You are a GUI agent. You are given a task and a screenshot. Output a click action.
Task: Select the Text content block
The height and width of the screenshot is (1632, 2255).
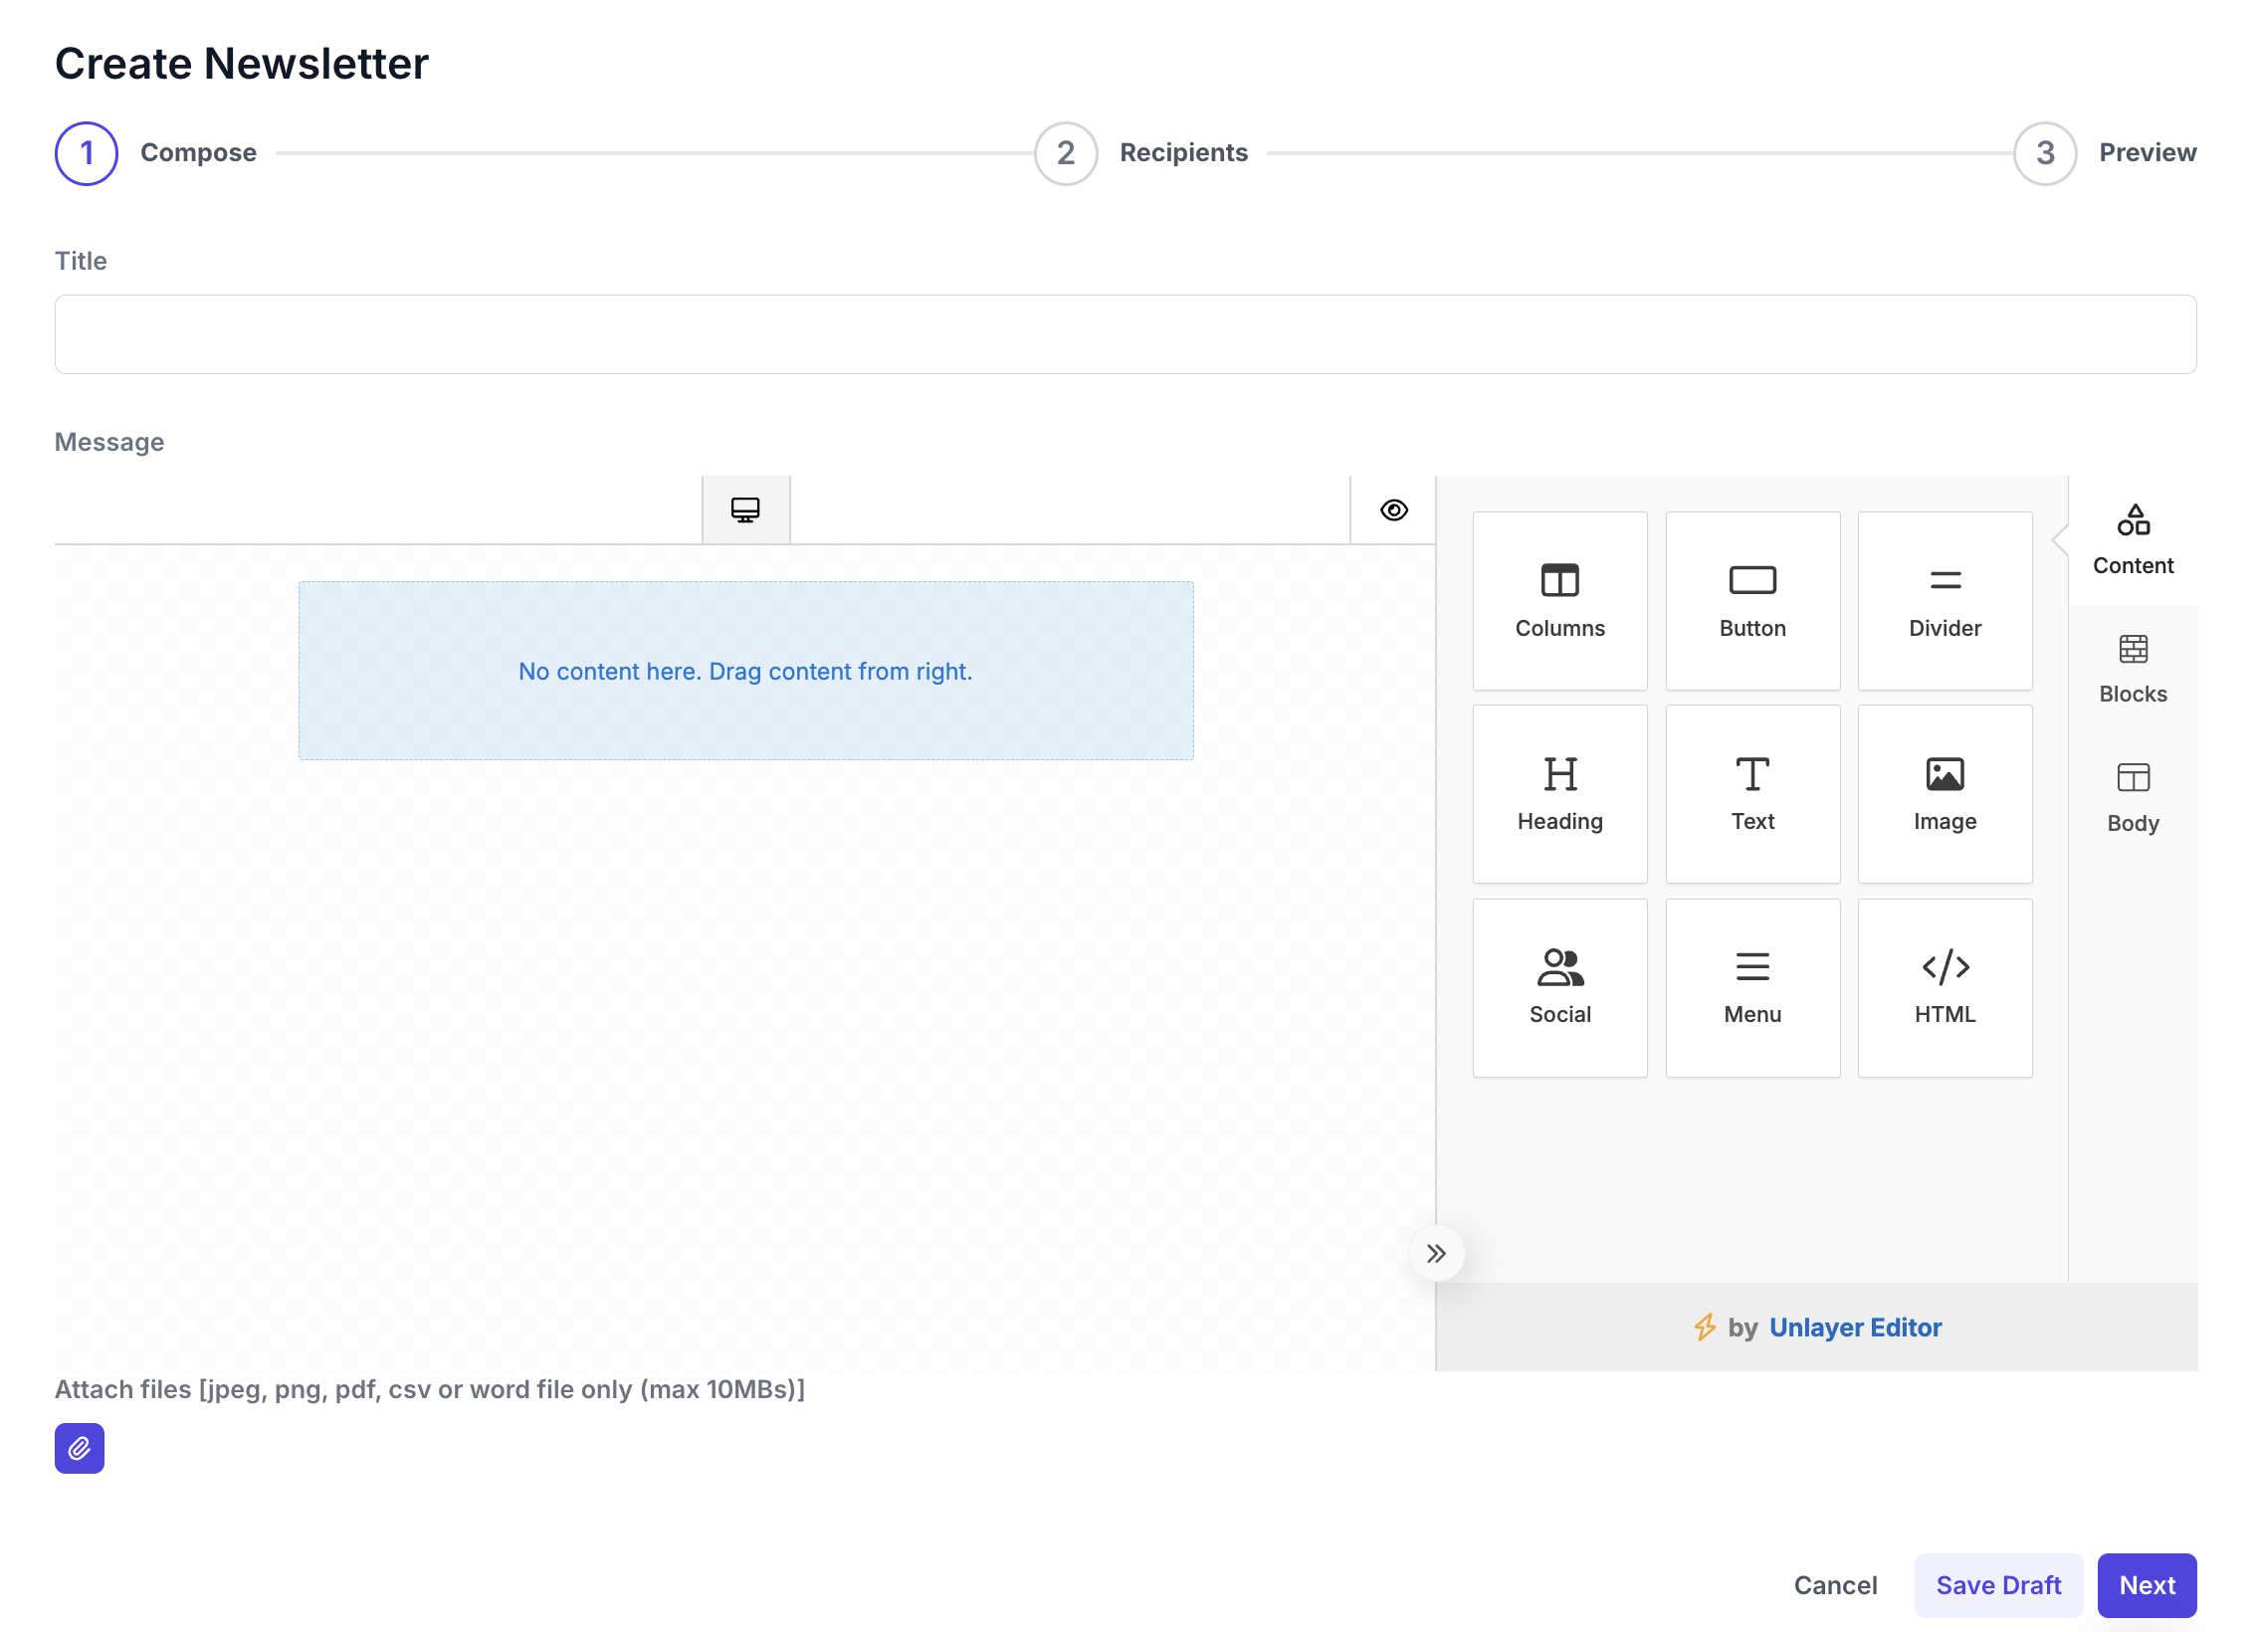click(1751, 793)
